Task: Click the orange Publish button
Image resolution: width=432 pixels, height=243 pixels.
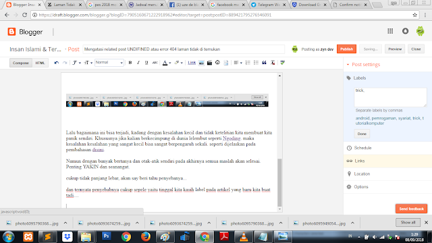Action: (346, 49)
